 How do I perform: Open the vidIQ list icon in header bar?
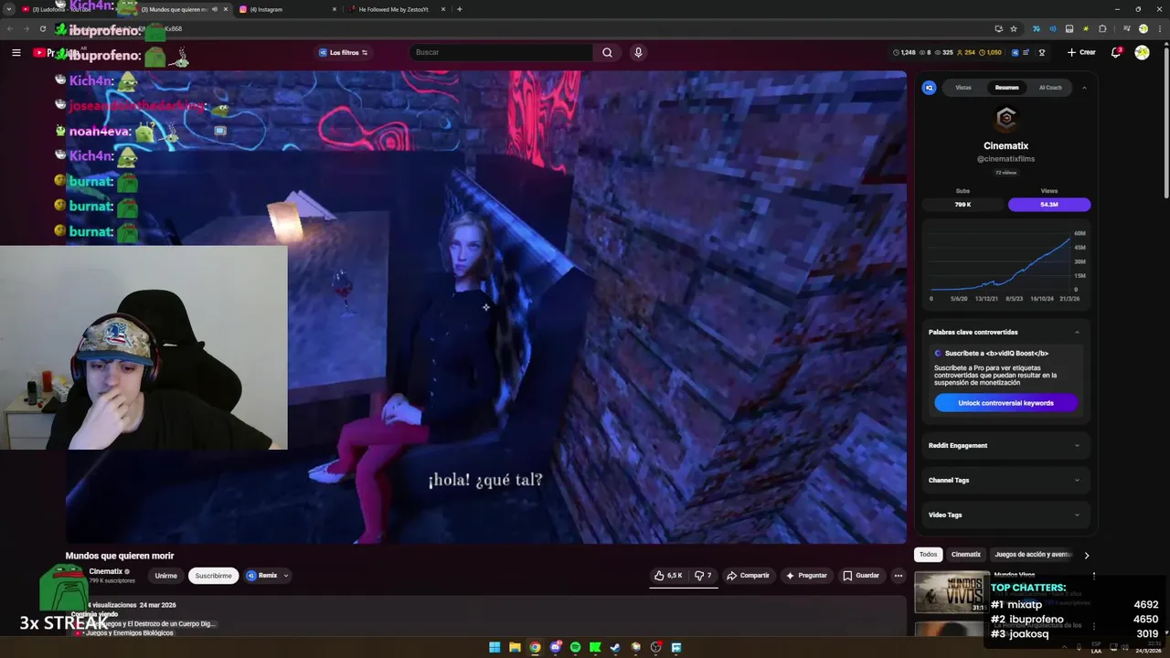pyautogui.click(x=1026, y=52)
